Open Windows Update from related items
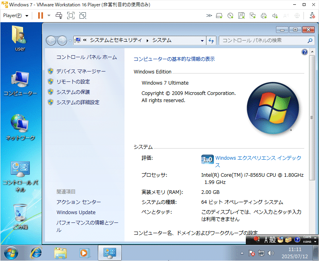This screenshot has width=319, height=261. (76, 212)
